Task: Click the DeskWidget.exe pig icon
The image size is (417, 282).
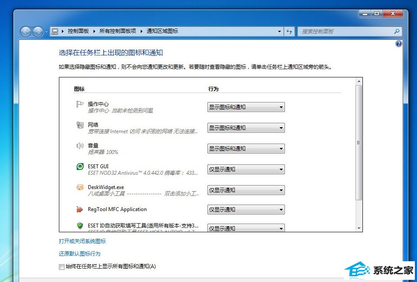Action: (80, 187)
